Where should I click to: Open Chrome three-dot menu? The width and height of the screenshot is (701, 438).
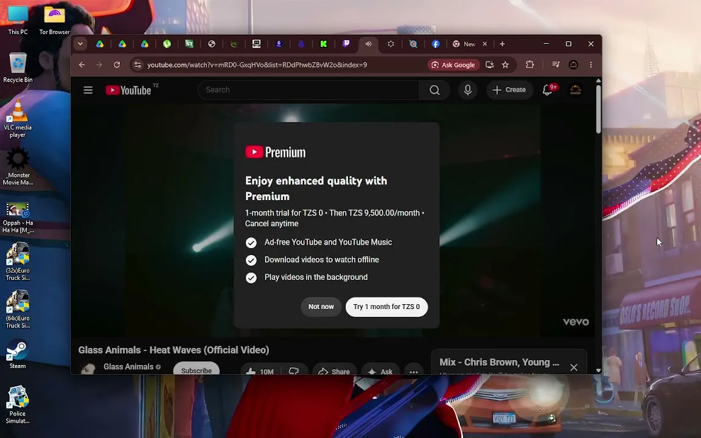pos(591,65)
